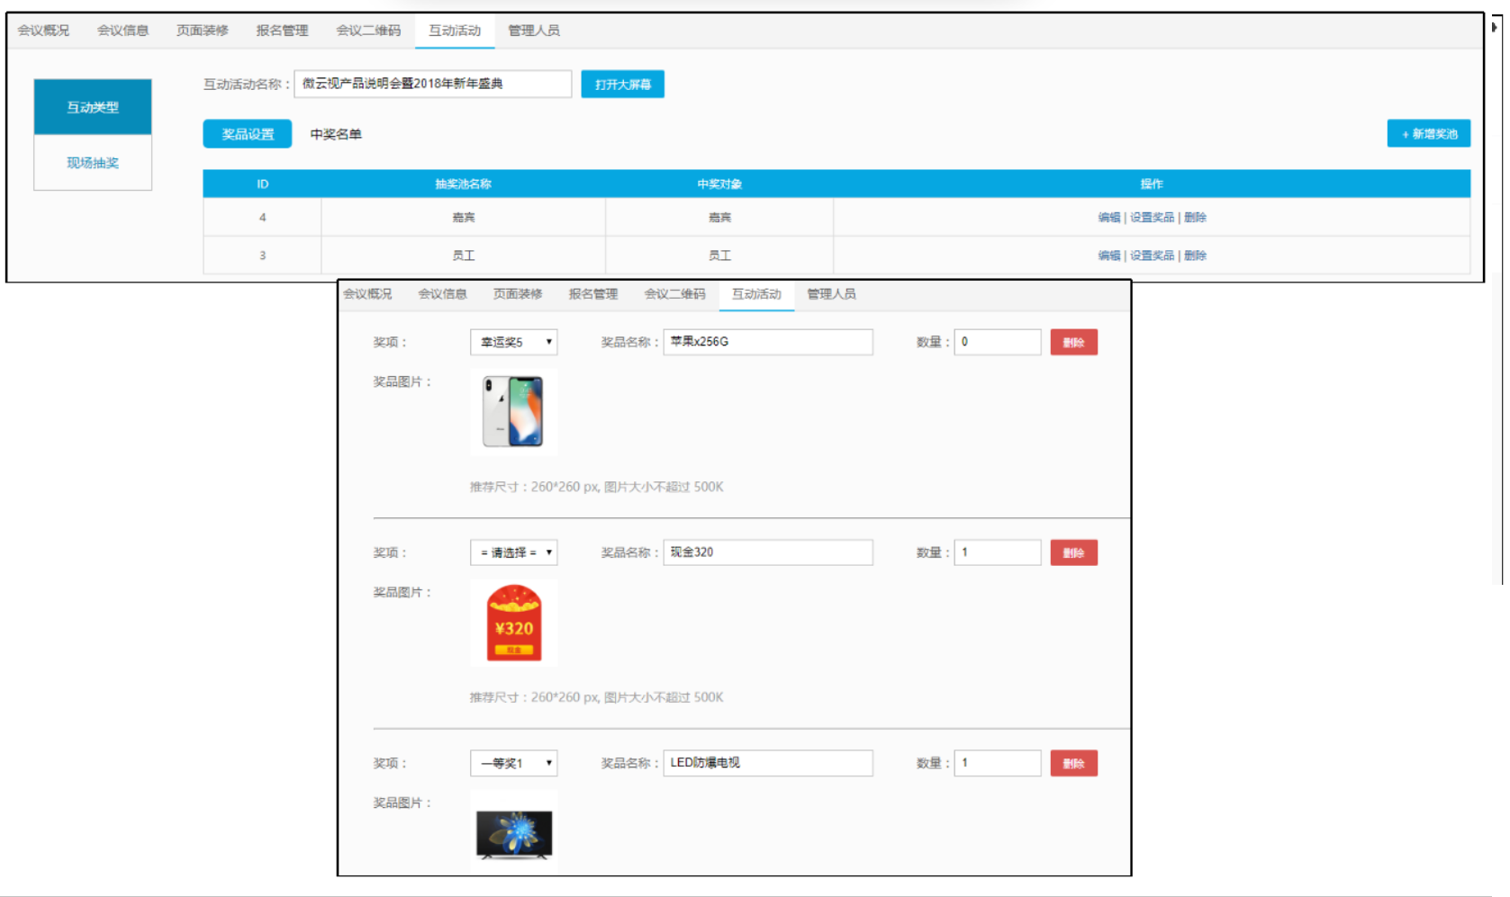This screenshot has height=897, width=1510.
Task: Click the 新增奖池 button
Action: 1428,134
